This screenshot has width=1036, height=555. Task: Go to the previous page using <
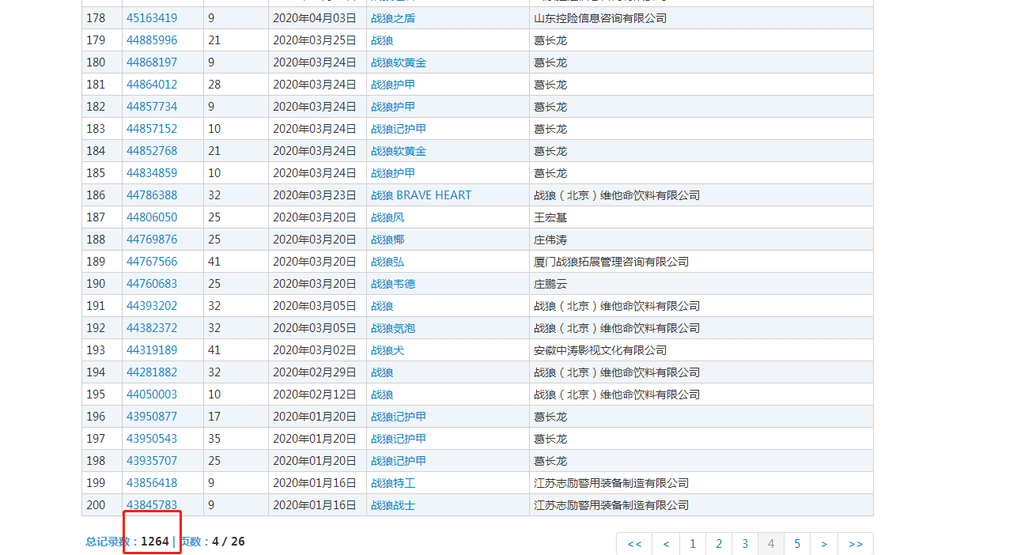click(665, 544)
